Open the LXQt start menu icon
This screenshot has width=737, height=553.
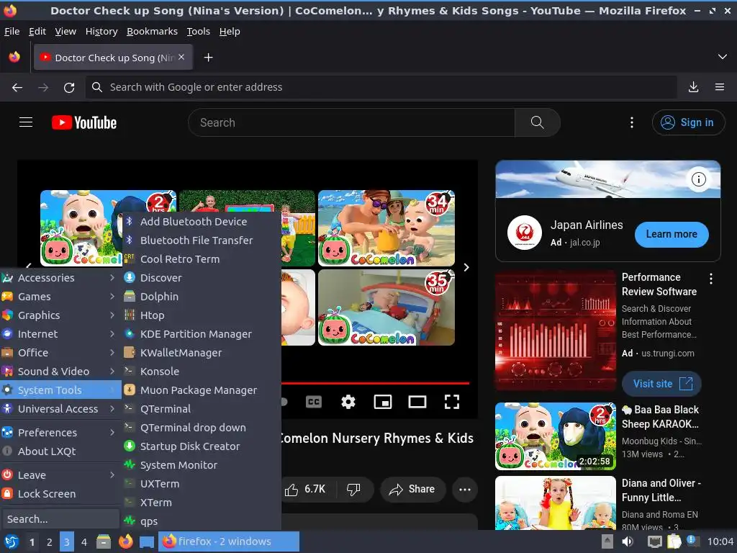point(12,541)
